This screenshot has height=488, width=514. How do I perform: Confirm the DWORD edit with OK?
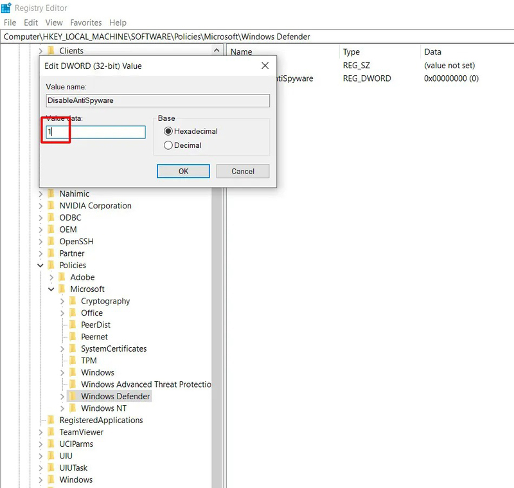pos(183,171)
